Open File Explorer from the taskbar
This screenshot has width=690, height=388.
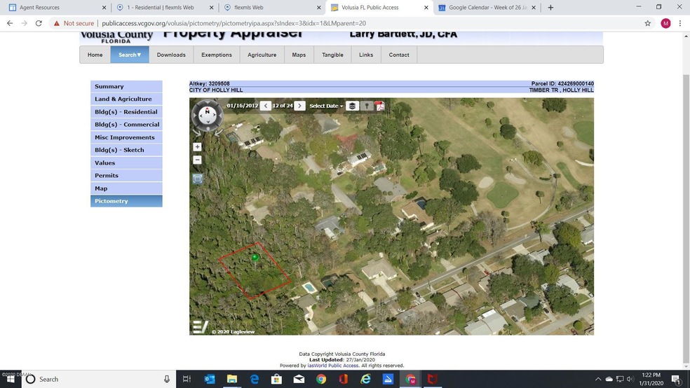coord(232,379)
